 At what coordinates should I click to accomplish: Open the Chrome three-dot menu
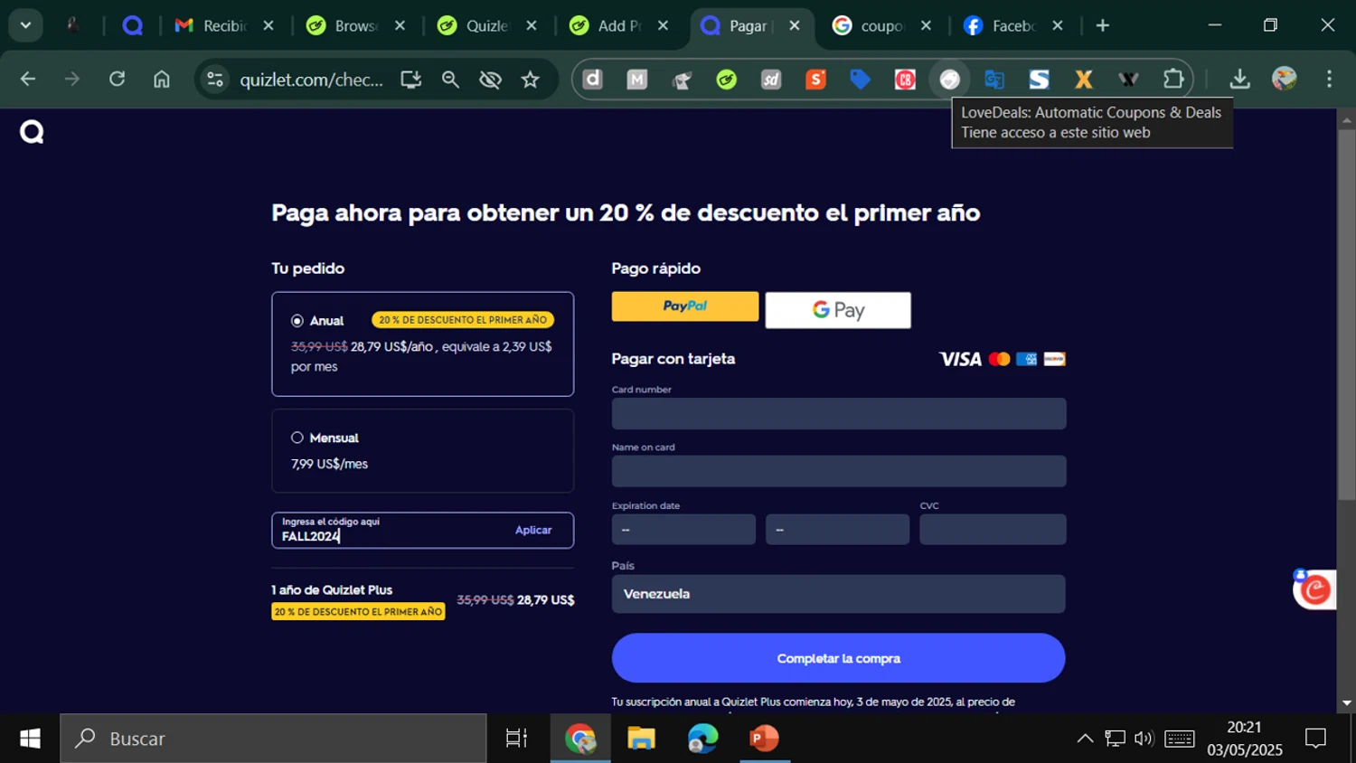coord(1329,80)
